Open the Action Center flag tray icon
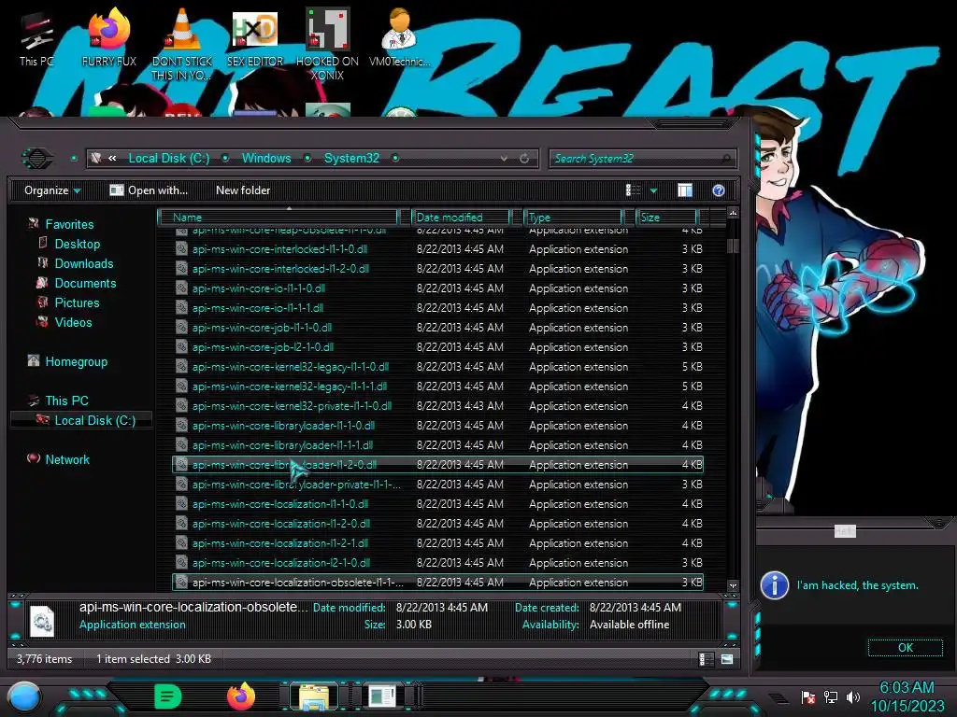Screen dimensions: 957x717 point(808,696)
